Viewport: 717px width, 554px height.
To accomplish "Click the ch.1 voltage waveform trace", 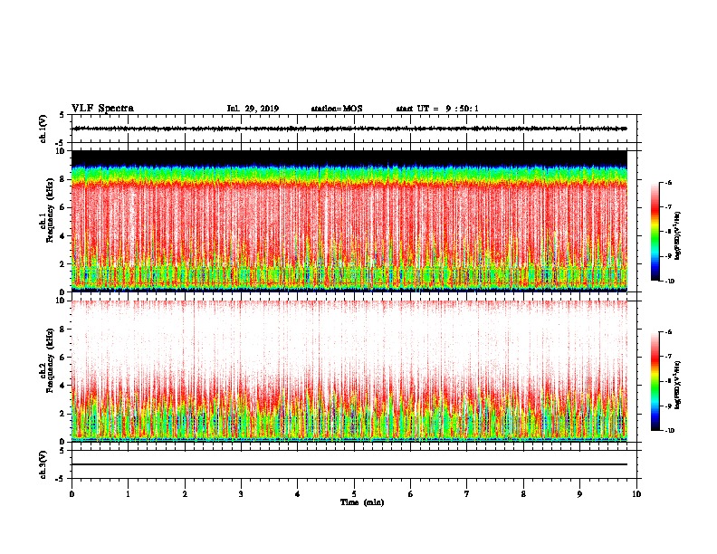I will click(349, 129).
